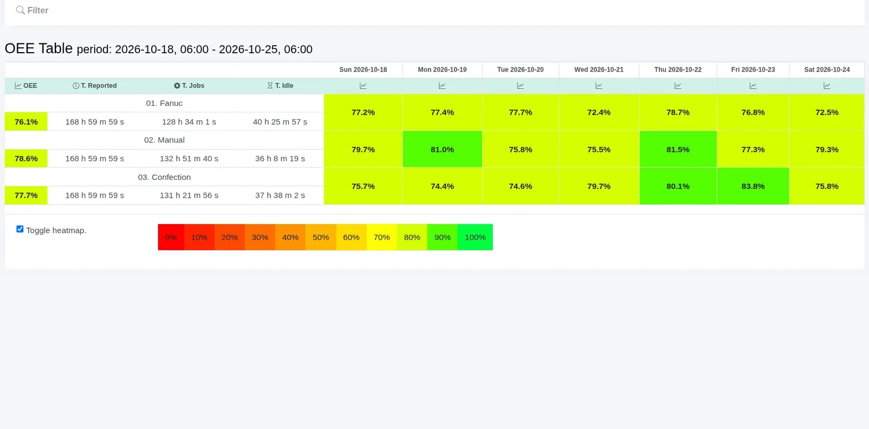This screenshot has height=429, width=869.
Task: Click Confection T. Jobs 131 h 21 m 56 s
Action: tap(189, 195)
